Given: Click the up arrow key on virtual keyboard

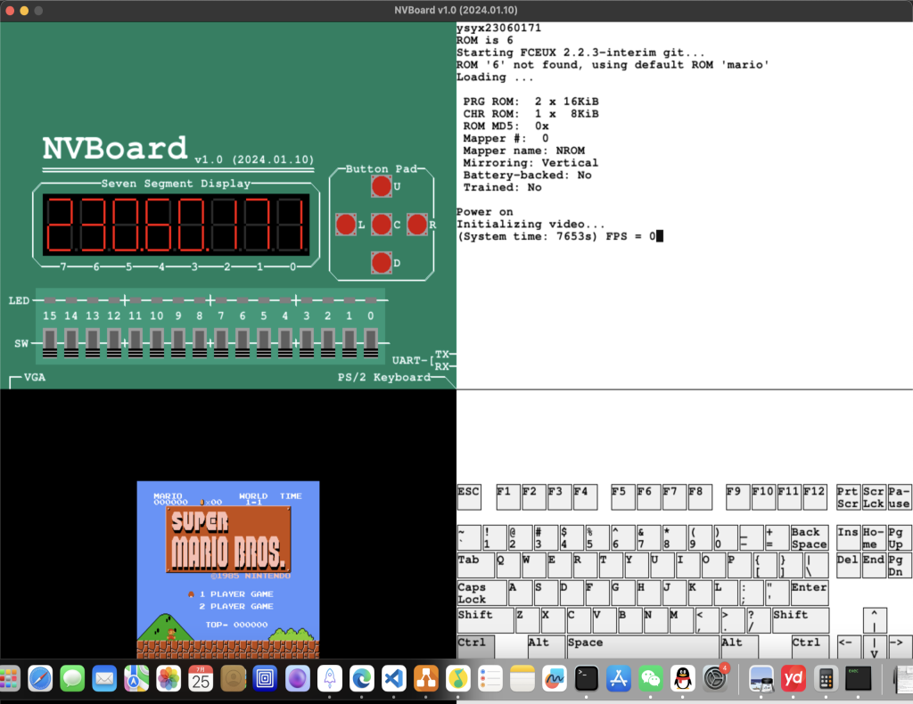Looking at the screenshot, I should [x=875, y=620].
